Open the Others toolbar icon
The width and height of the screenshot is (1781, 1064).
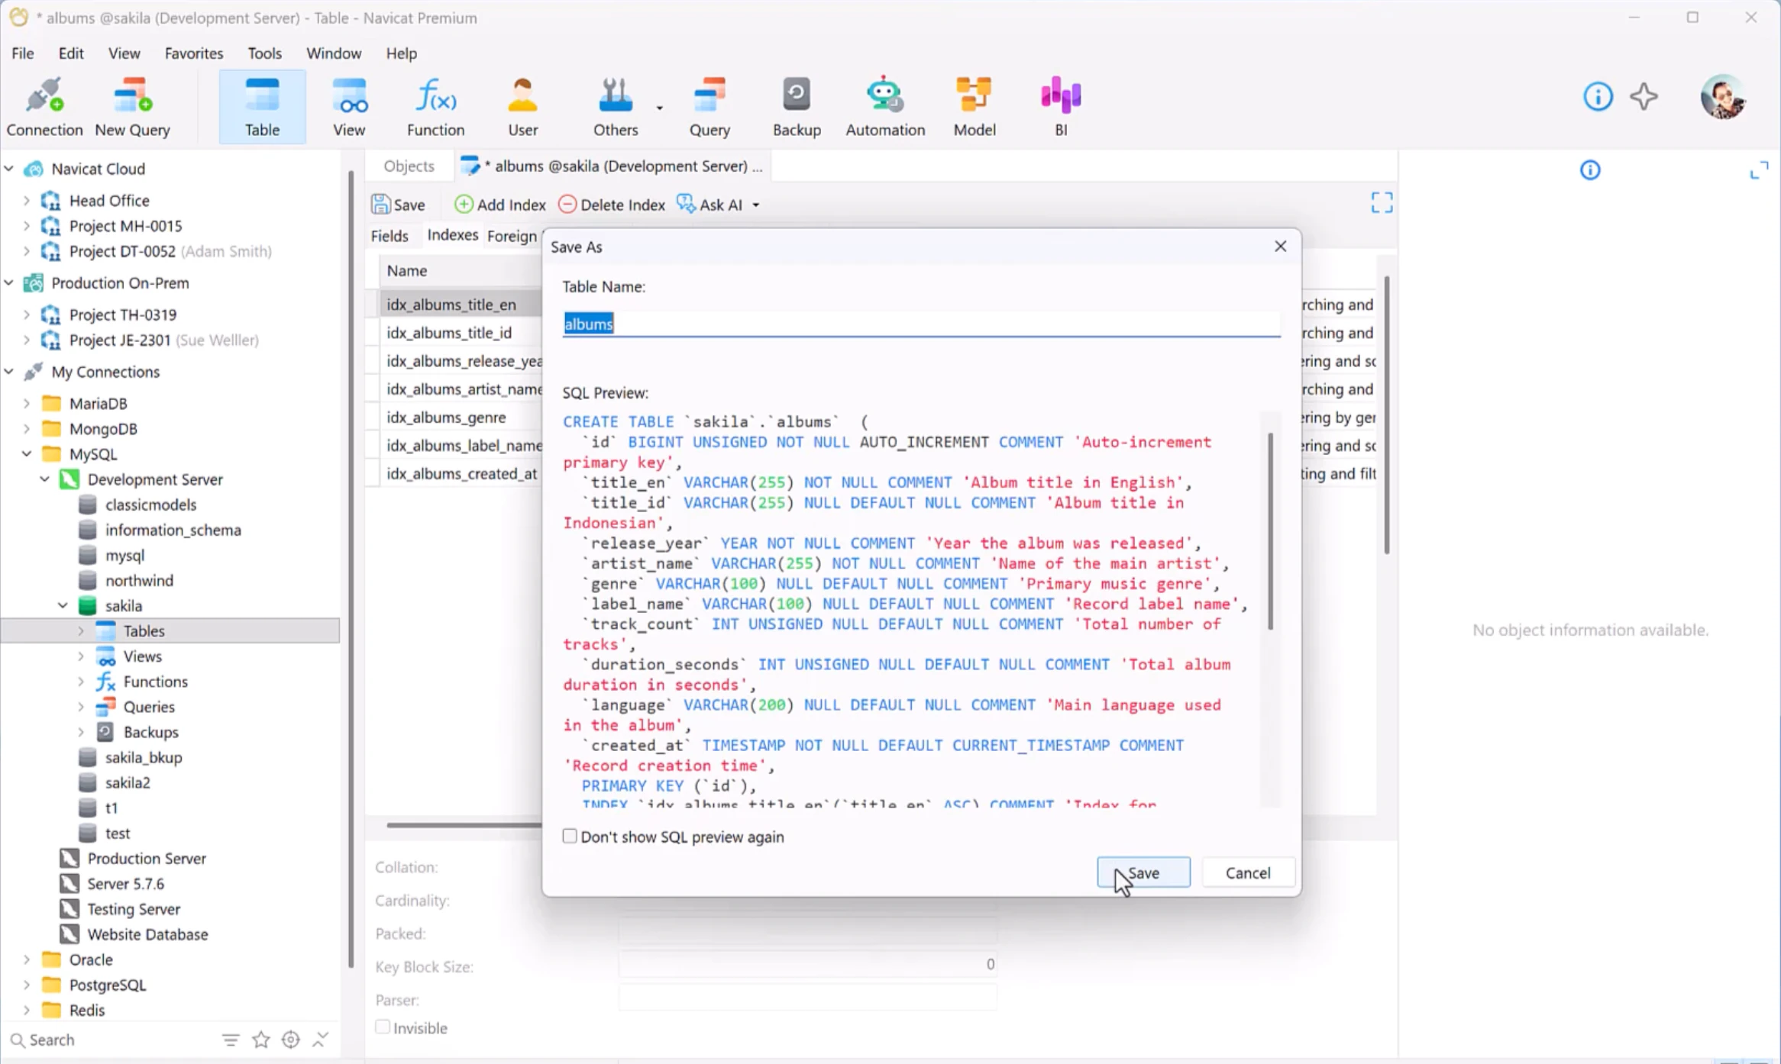[616, 107]
